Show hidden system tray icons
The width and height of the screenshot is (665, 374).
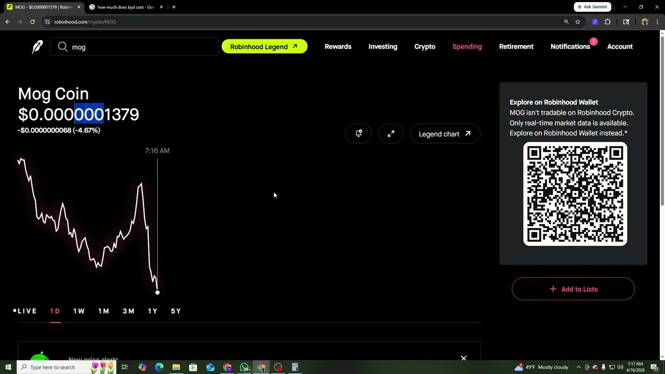(x=579, y=367)
